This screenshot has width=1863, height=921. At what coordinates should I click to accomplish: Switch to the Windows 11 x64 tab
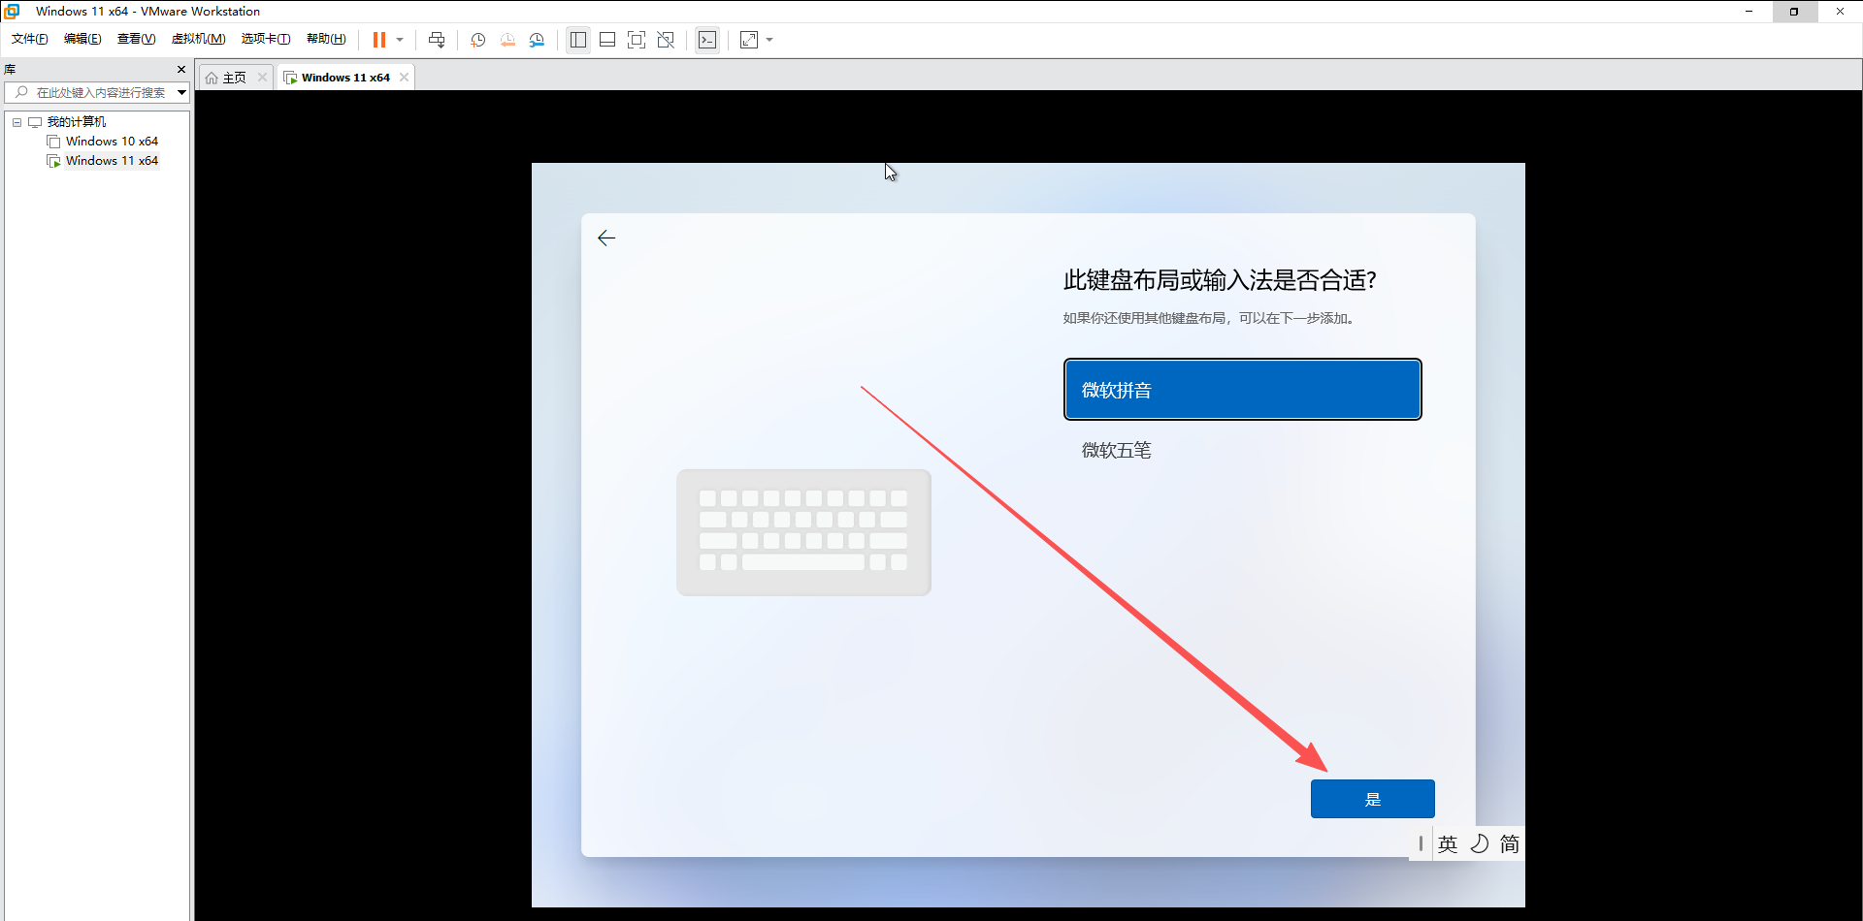point(345,78)
